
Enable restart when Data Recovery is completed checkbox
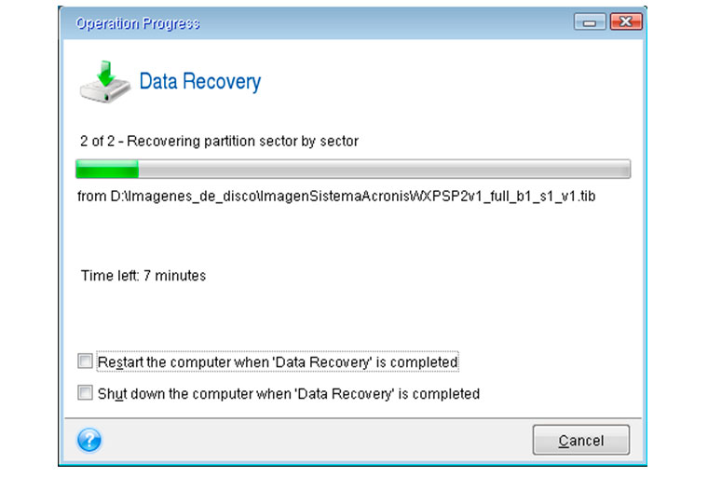85,361
